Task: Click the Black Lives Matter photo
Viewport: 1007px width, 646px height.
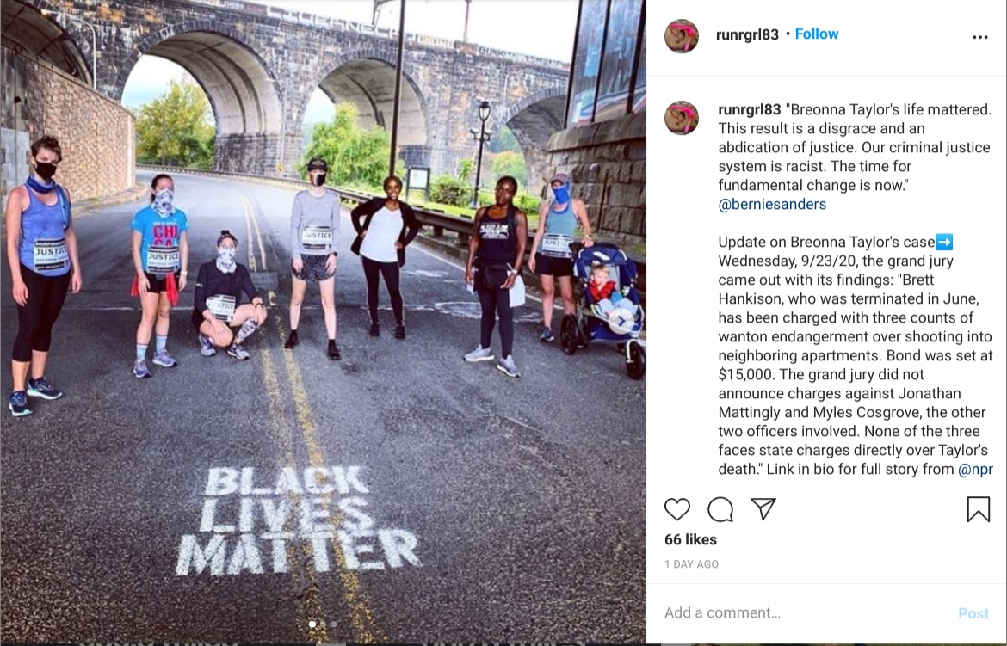Action: click(x=323, y=323)
